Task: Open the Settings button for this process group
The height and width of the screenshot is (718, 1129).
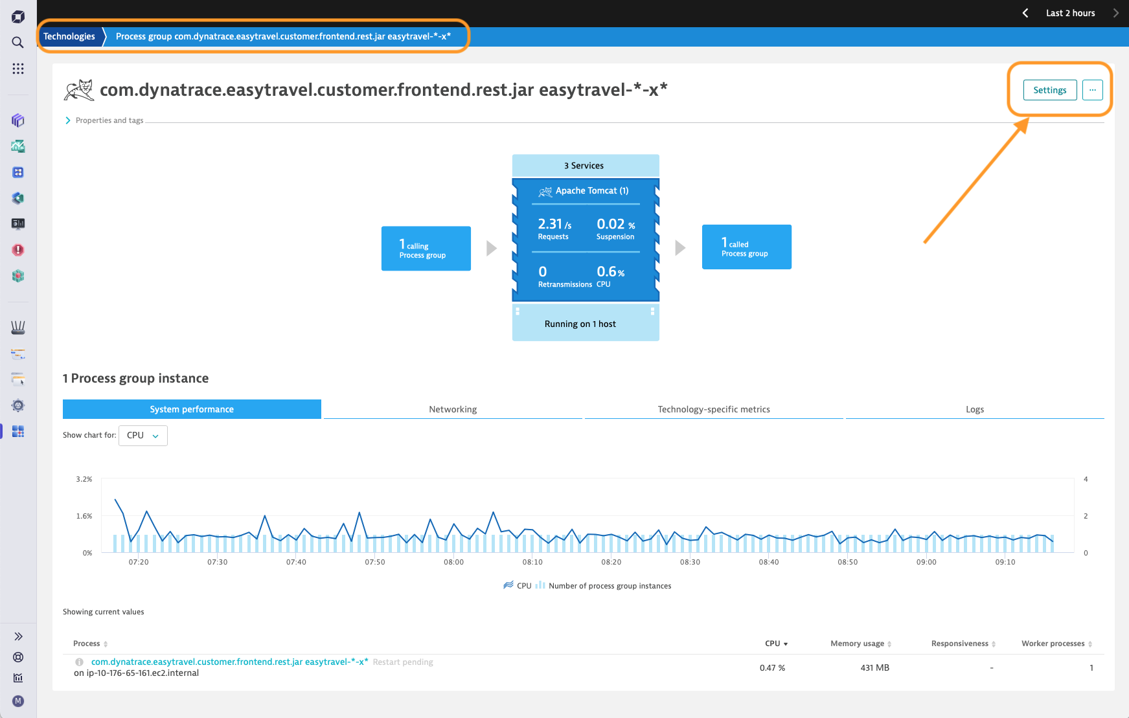Action: (1049, 90)
